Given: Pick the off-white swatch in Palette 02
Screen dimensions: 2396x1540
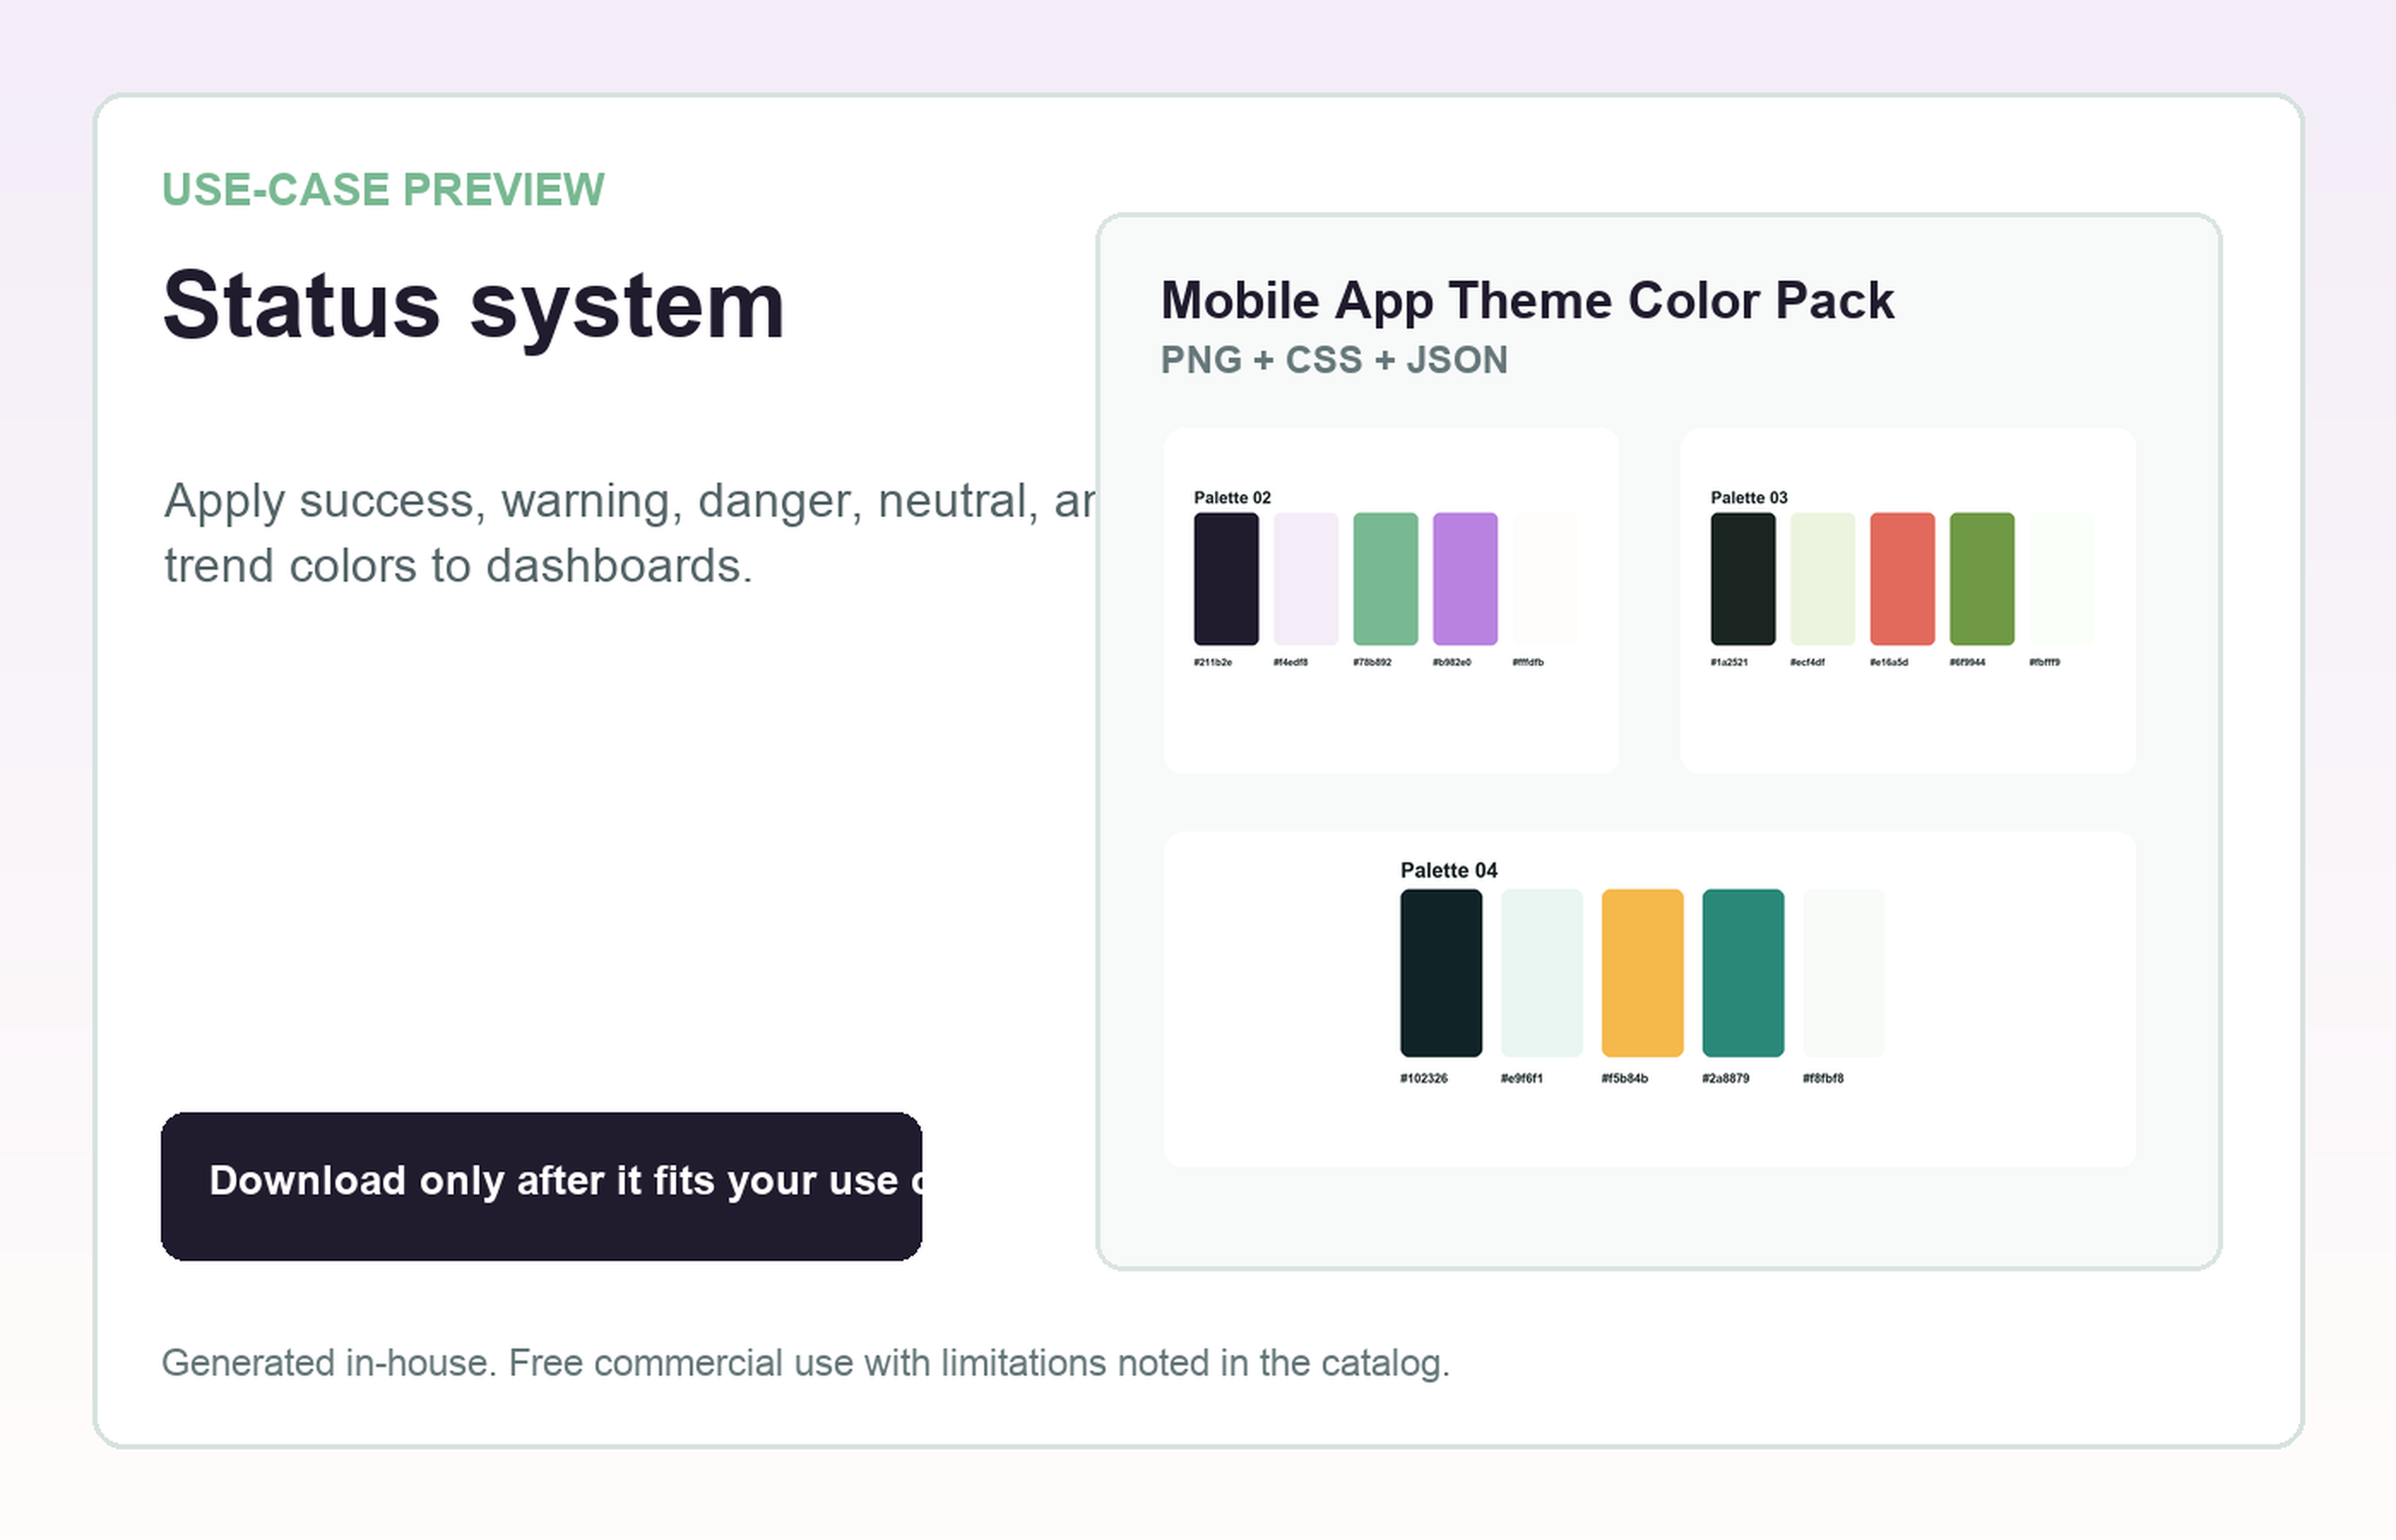Looking at the screenshot, I should tap(1545, 579).
